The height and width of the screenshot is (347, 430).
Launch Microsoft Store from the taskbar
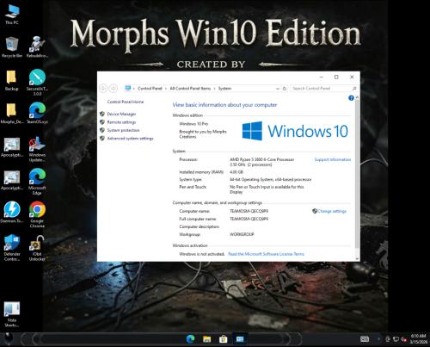coord(223,339)
